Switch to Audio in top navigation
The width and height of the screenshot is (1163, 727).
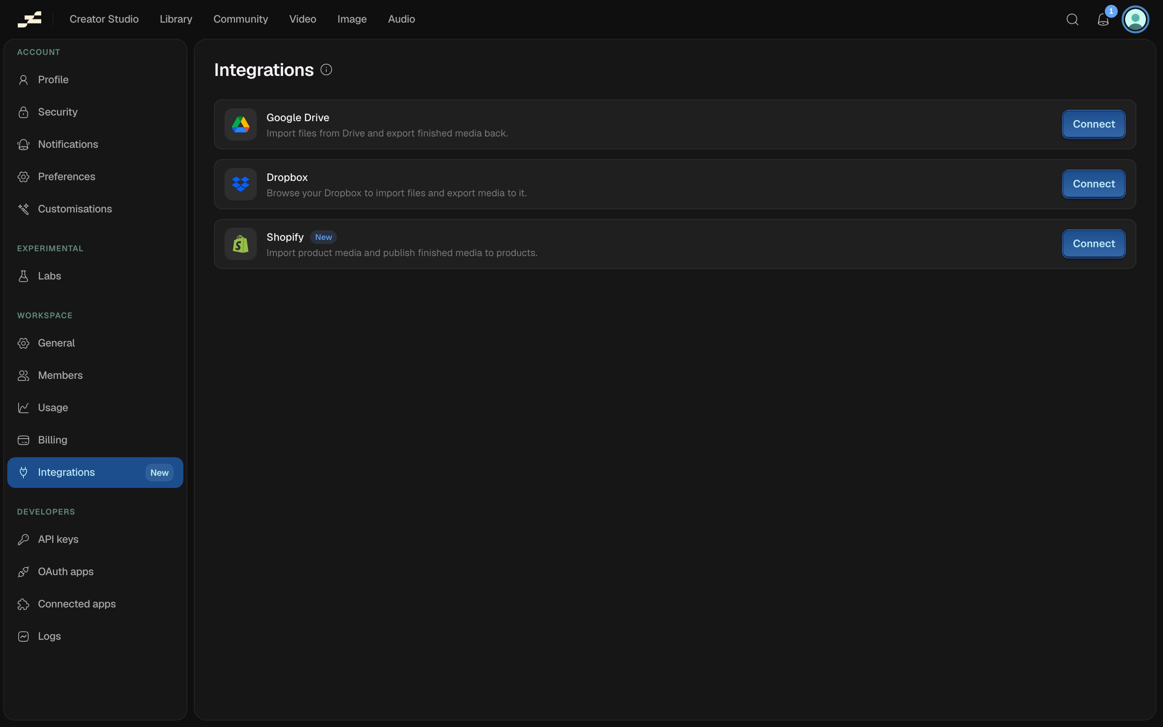tap(401, 19)
